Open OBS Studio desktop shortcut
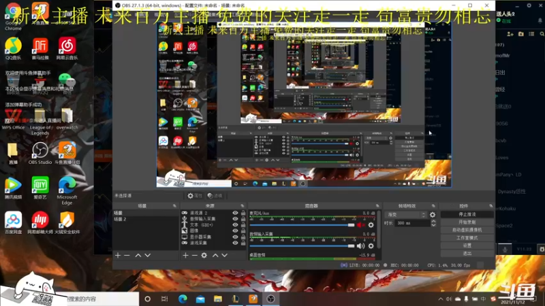 click(x=40, y=153)
